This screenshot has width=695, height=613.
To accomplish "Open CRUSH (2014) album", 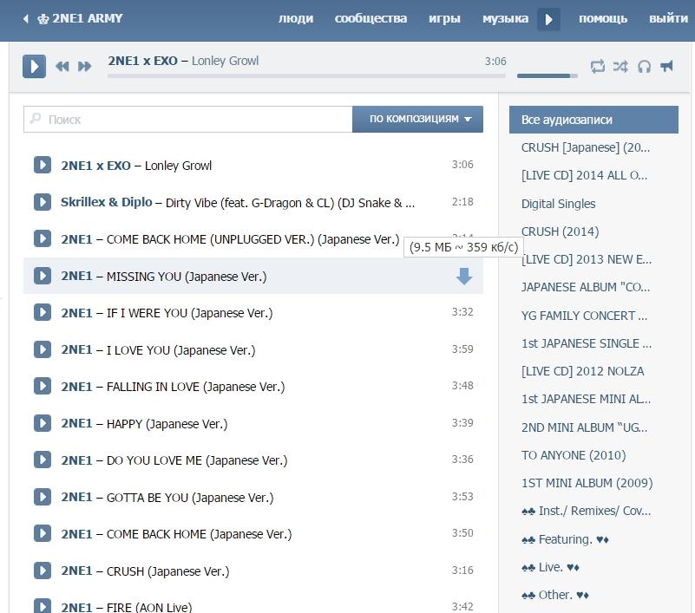I will [x=560, y=232].
